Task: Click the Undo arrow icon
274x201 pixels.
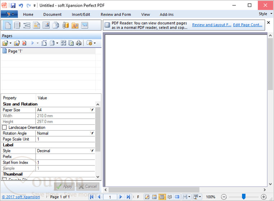Action: [21, 6]
